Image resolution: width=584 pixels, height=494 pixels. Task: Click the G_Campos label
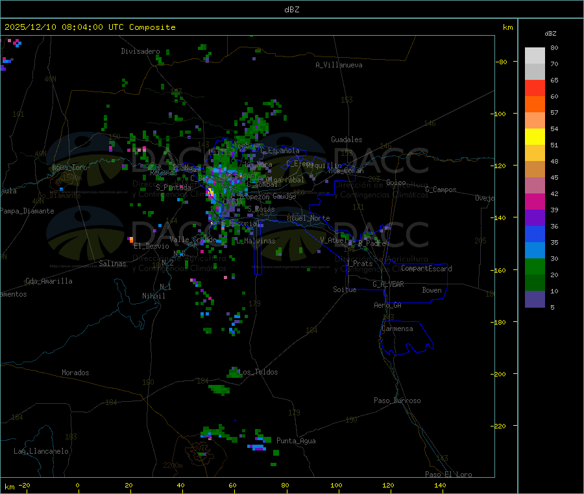(x=441, y=190)
